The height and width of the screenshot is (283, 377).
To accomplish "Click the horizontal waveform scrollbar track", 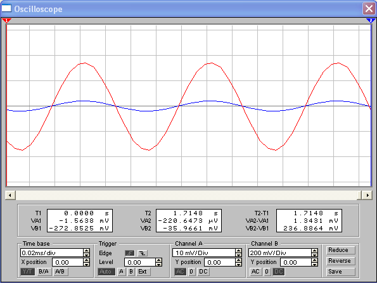I will (186, 195).
